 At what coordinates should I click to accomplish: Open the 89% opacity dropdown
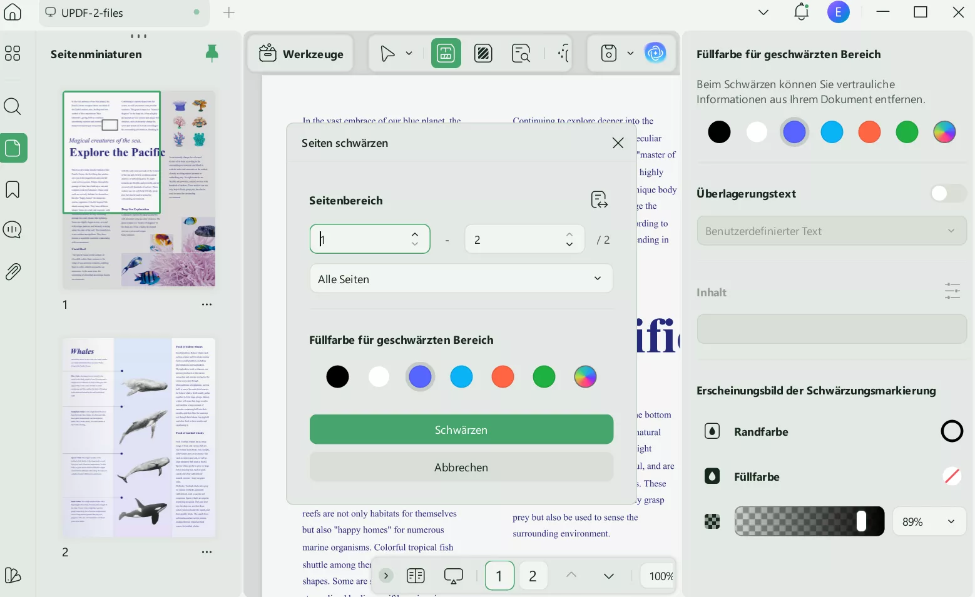click(x=929, y=521)
